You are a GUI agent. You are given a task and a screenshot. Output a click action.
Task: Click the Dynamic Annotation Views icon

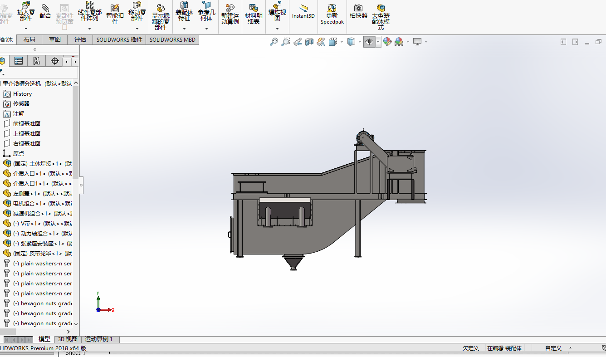pyautogui.click(x=321, y=42)
